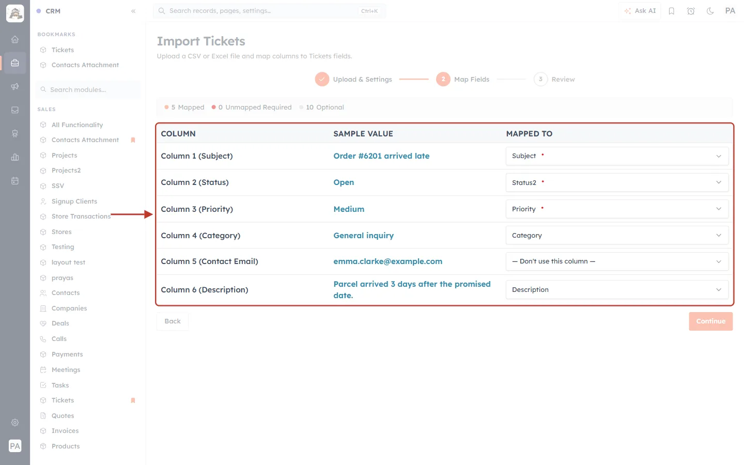Viewport: 744px width, 465px height.
Task: Select the briefcase Sales icon in rail
Action: 15,63
